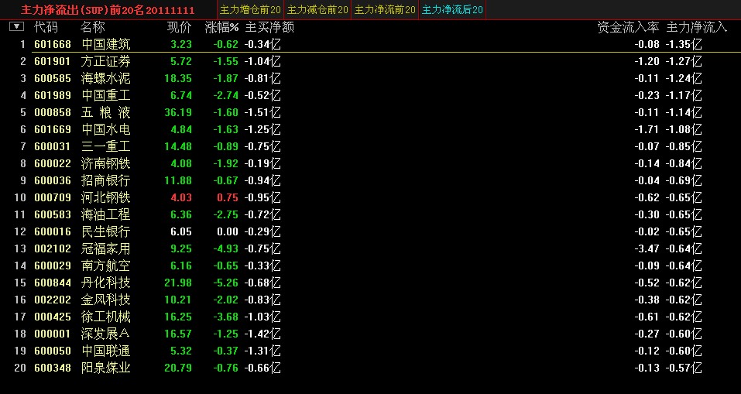Click the 主力净流入 value -1.35亿
The height and width of the screenshot is (394, 741).
tap(684, 44)
